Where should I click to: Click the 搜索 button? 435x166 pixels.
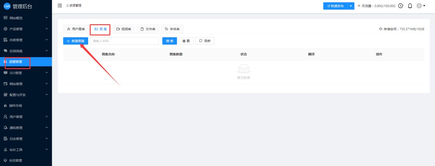point(170,41)
